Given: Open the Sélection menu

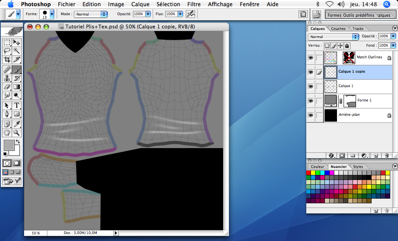Looking at the screenshot, I should (168, 4).
